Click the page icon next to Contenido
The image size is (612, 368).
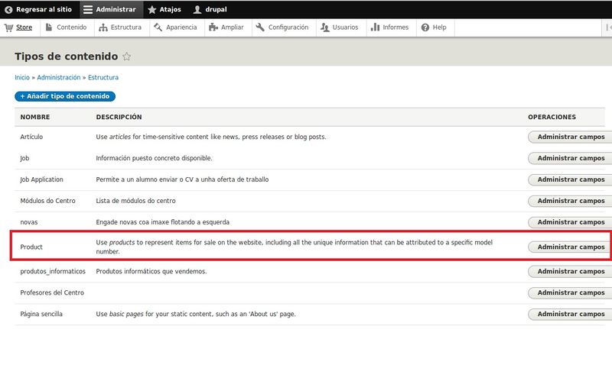tap(49, 27)
